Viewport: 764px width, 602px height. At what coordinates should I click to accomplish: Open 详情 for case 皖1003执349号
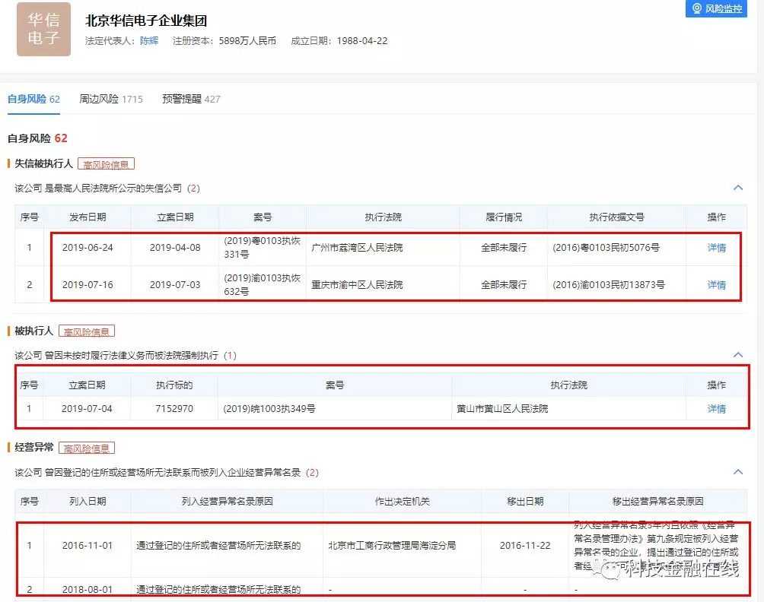point(716,409)
